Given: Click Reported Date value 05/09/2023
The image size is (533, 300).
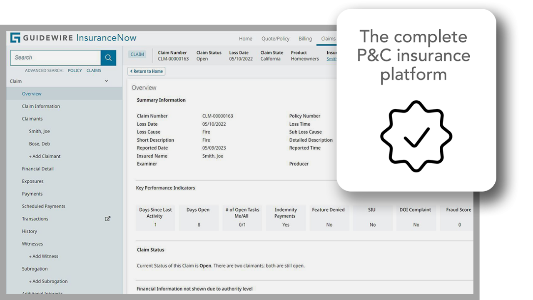Looking at the screenshot, I should 214,148.
